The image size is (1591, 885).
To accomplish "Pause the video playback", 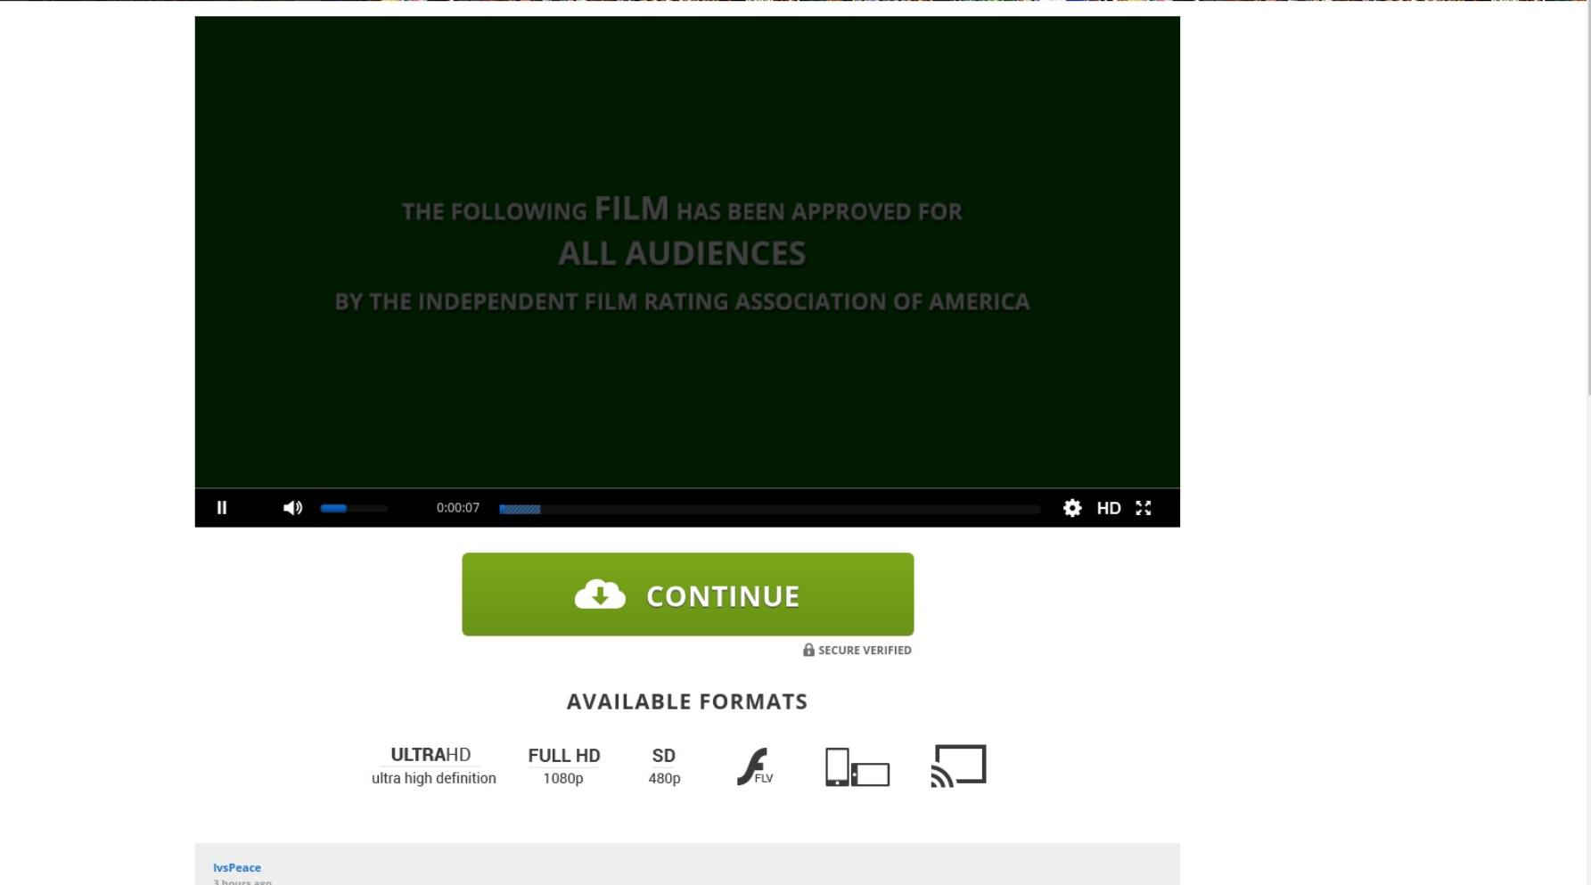I will 222,508.
